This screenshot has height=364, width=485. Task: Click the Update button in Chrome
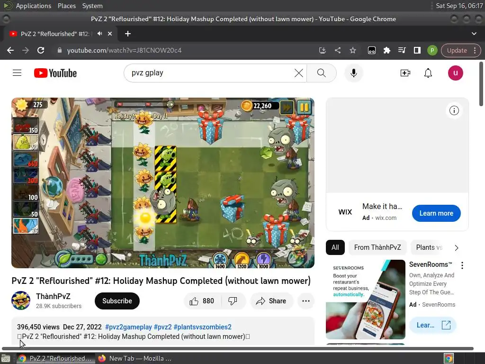tap(457, 50)
